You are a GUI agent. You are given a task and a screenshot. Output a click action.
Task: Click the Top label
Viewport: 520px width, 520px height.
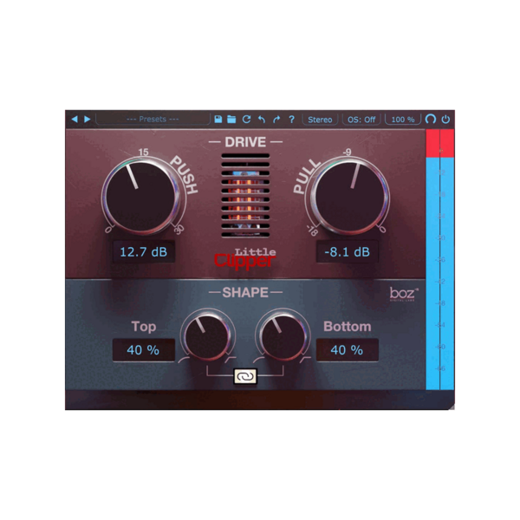click(144, 327)
